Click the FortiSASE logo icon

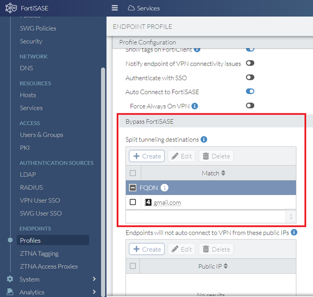(11, 8)
